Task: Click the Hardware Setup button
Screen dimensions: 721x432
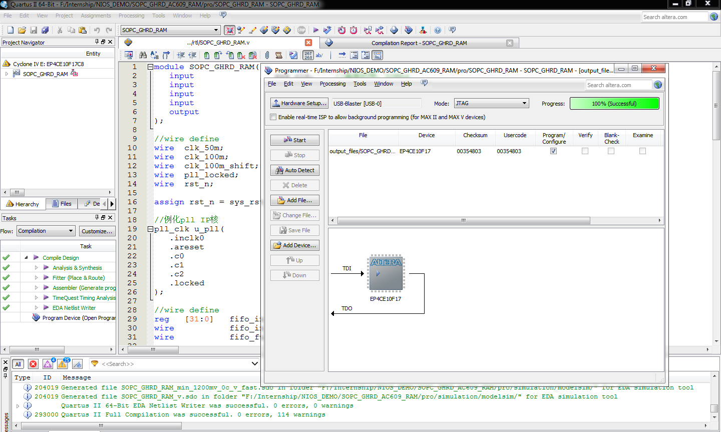Action: click(299, 103)
